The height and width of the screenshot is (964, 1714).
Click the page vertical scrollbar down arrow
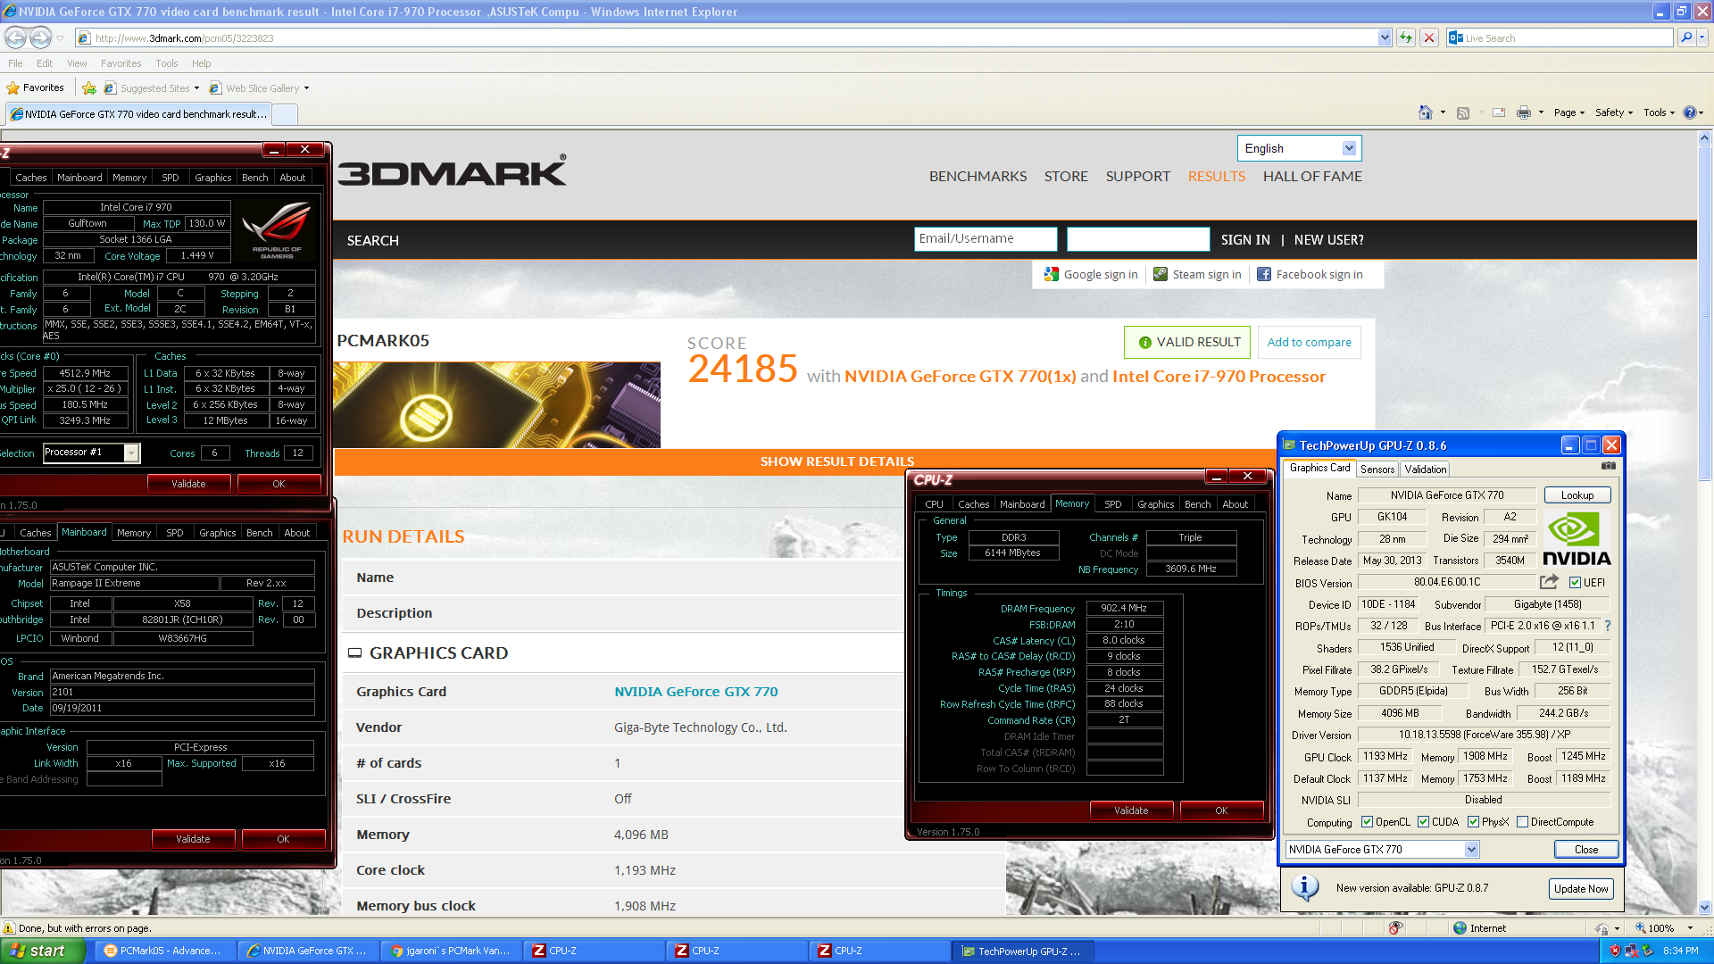coord(1704,907)
